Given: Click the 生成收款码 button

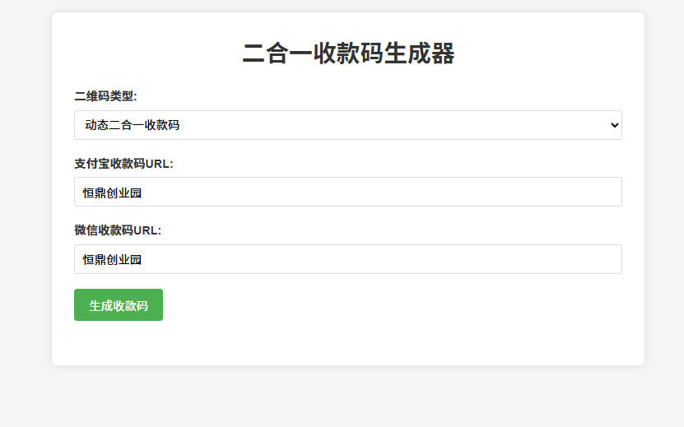Looking at the screenshot, I should 119,305.
